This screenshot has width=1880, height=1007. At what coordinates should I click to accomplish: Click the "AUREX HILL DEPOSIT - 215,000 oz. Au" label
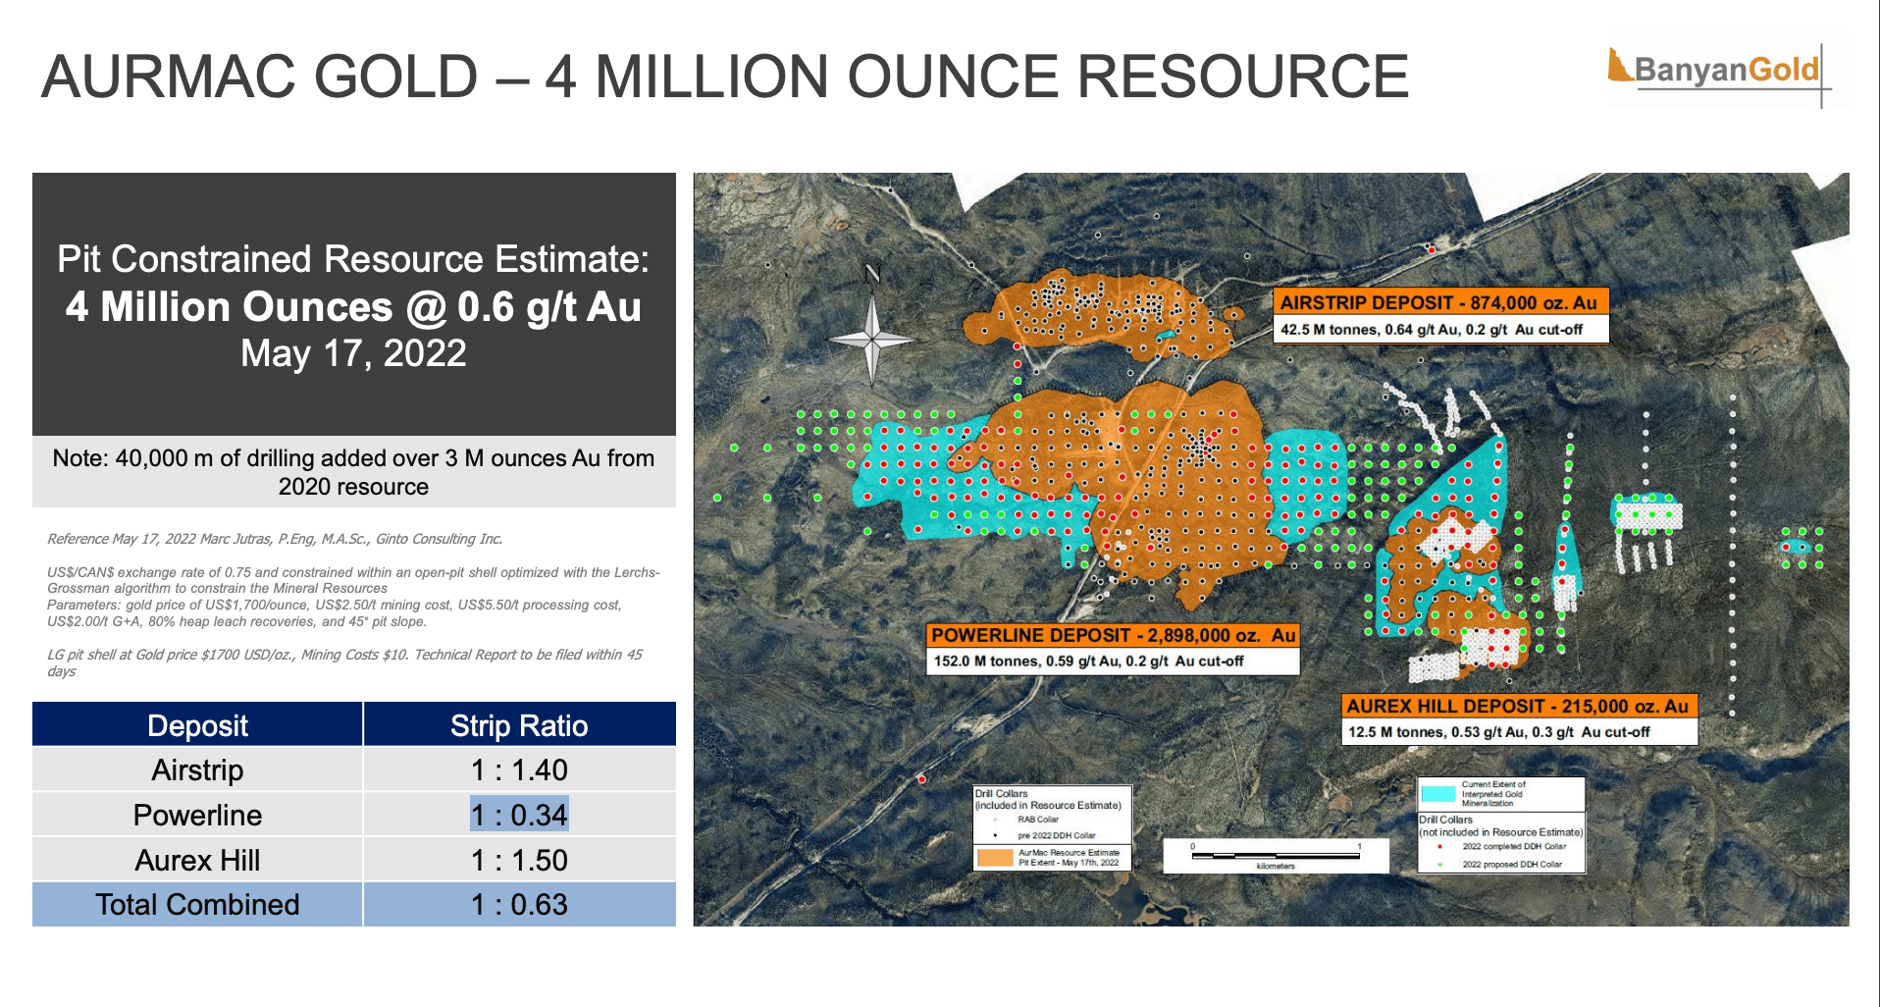point(1518,706)
